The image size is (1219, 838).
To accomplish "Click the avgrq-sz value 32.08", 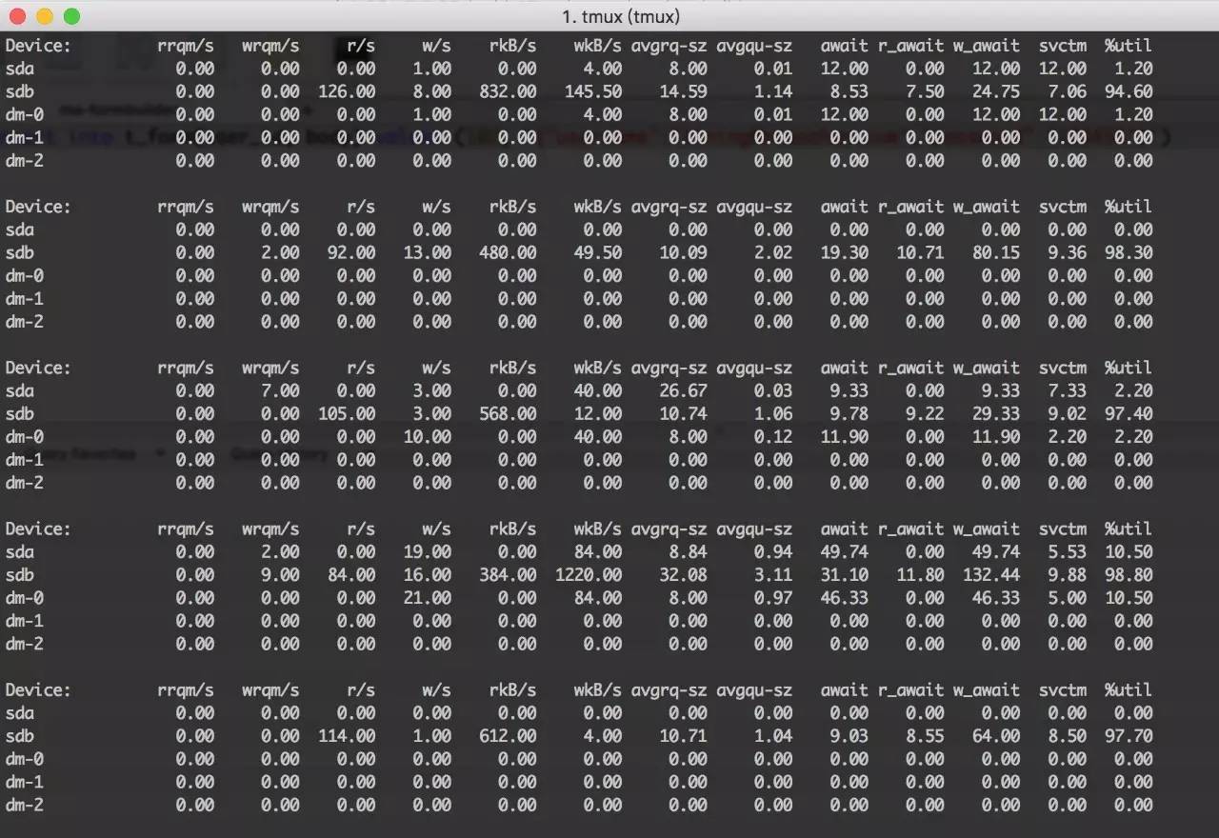I will [x=684, y=574].
